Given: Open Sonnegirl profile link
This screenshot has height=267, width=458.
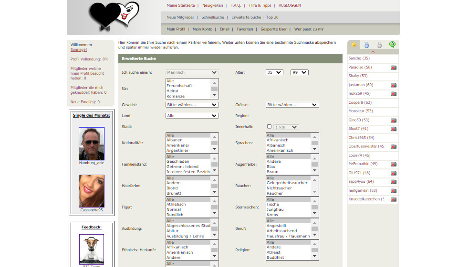Looking at the screenshot, I should 78,49.
